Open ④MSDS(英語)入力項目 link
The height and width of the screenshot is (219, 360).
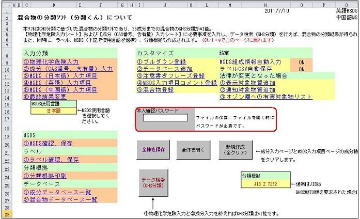(57, 83)
